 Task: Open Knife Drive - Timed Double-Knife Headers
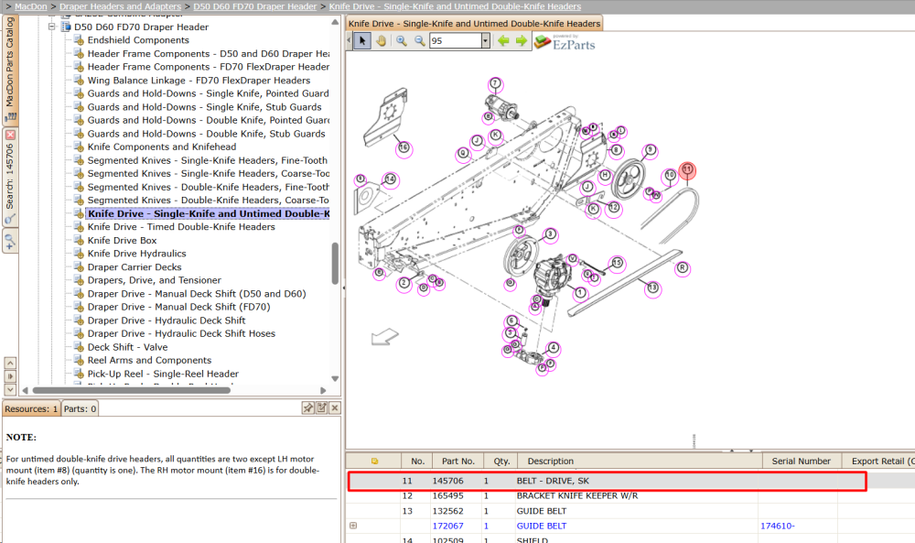[x=181, y=227]
